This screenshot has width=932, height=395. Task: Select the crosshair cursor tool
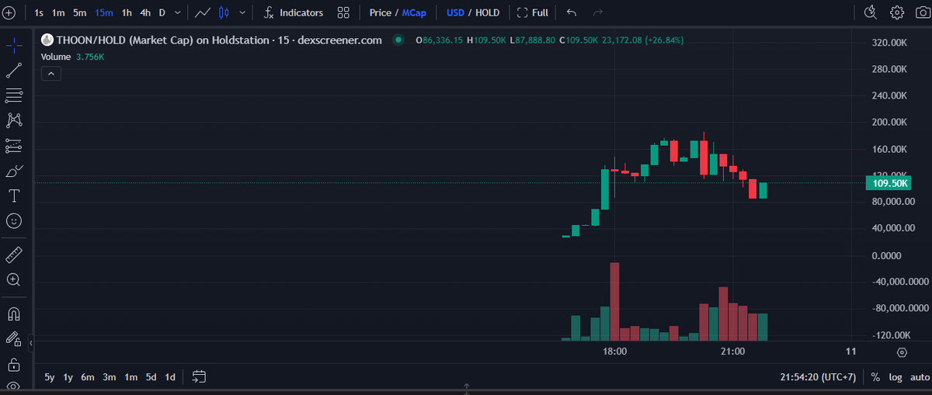tap(13, 46)
